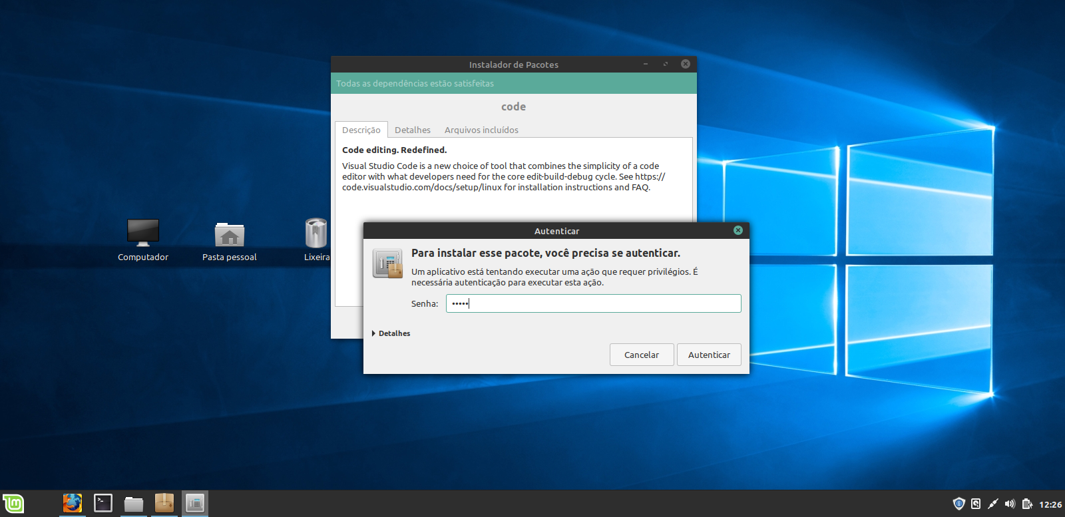Close the Instalador de Pacotes window

686,64
